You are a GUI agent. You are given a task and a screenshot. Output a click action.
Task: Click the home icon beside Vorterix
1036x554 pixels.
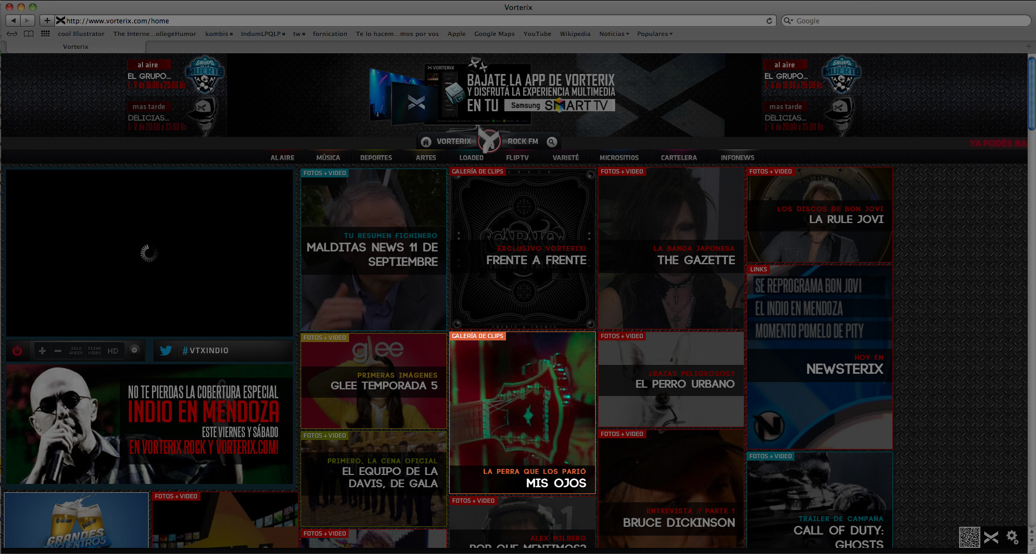[x=426, y=142]
